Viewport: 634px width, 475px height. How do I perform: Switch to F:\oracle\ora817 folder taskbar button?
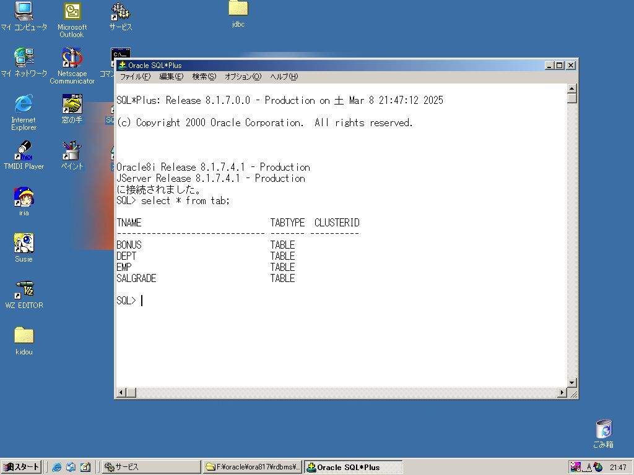(x=253, y=467)
